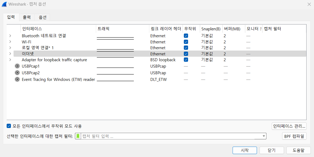The width and height of the screenshot is (314, 157).
Task: Click the Wireshark fin icon in title bar
Action: [x=4, y=4]
